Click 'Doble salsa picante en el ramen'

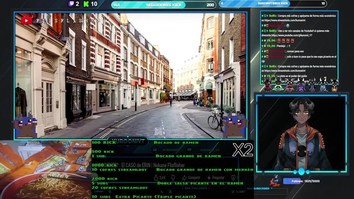(x=200, y=183)
